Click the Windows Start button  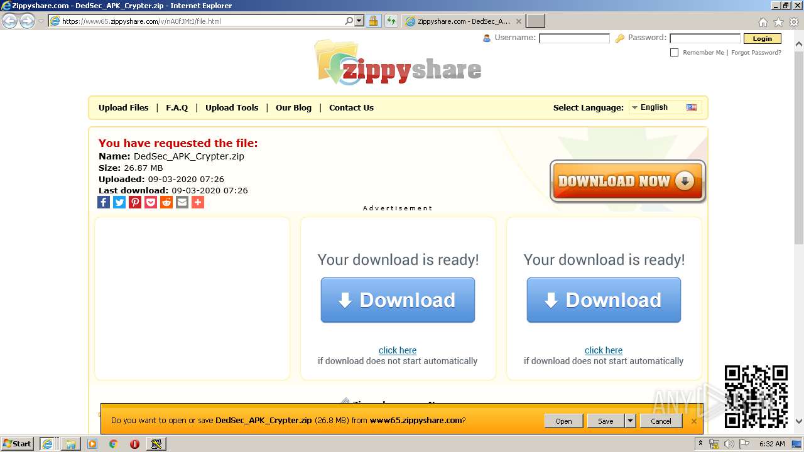17,443
